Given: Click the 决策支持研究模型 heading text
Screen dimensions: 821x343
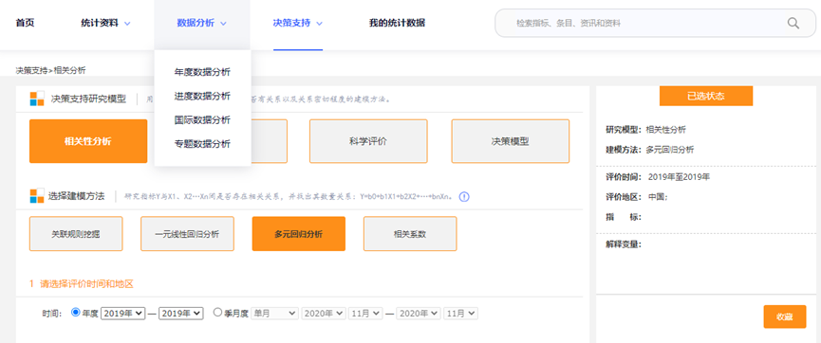Looking at the screenshot, I should point(88,99).
